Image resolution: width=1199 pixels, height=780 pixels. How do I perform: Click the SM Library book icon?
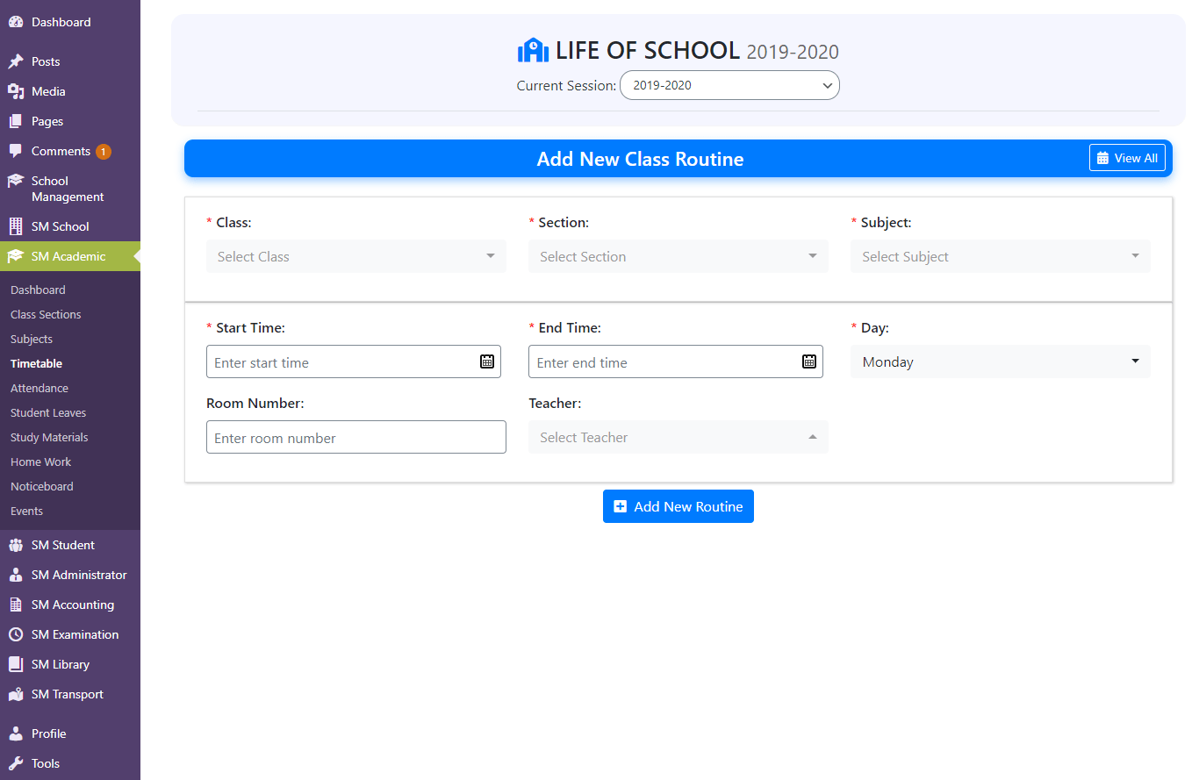click(15, 664)
